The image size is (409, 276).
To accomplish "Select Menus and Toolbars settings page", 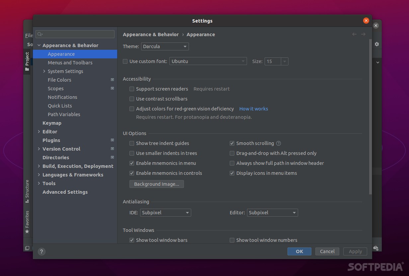I will (x=70, y=63).
